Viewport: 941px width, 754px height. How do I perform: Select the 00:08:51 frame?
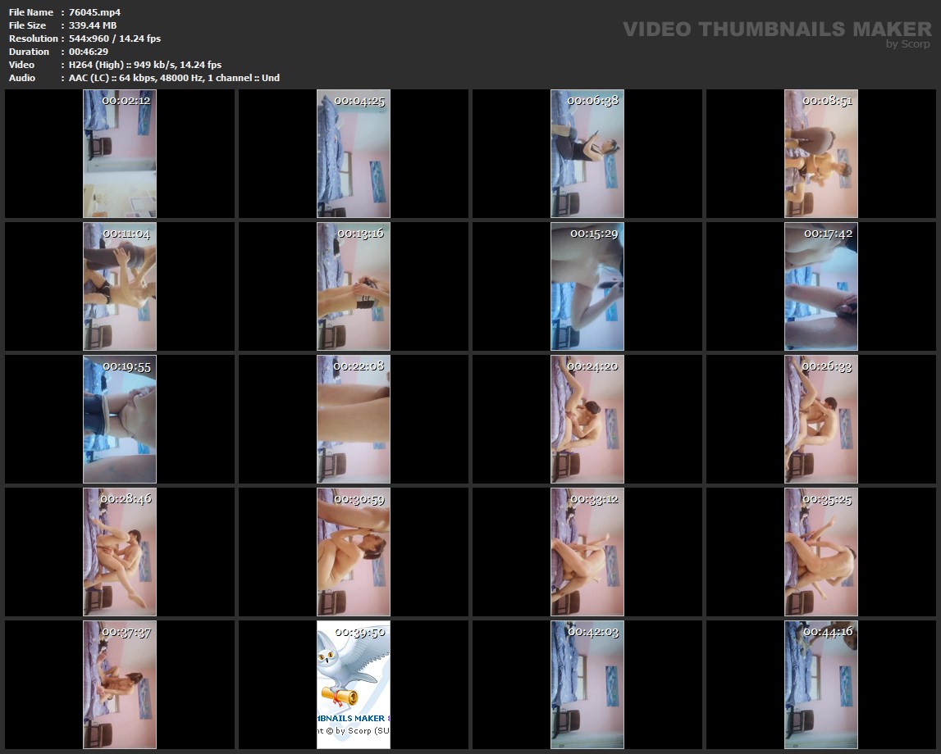[821, 153]
